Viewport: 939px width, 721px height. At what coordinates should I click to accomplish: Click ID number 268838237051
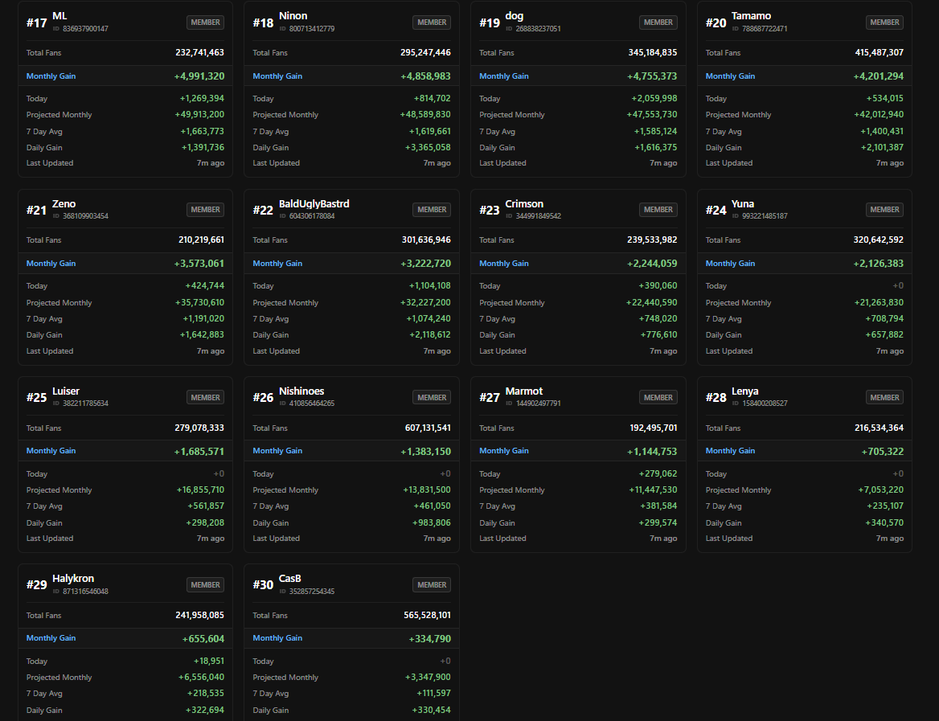click(539, 29)
